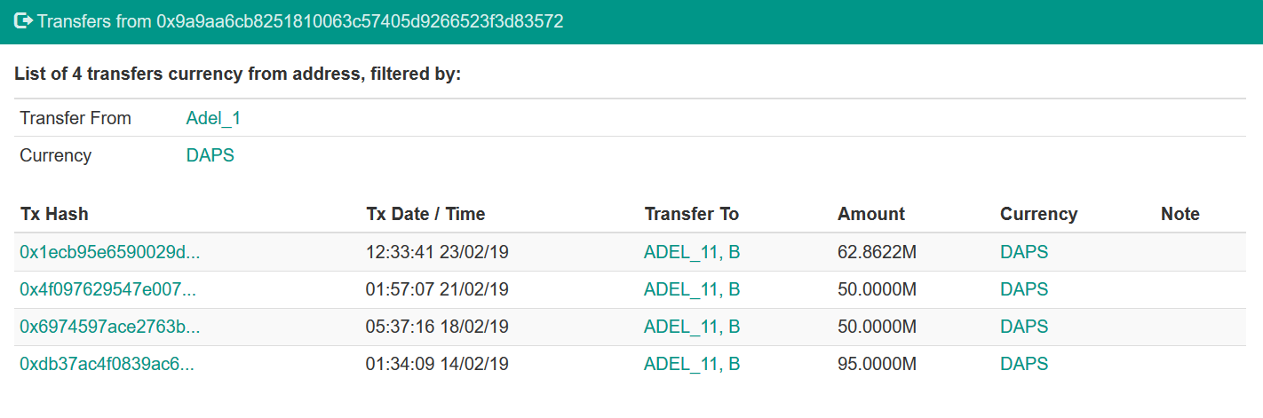1263x418 pixels.
Task: Open ADEL_11, B recipient for 95.0000M transfer
Action: click(x=692, y=364)
